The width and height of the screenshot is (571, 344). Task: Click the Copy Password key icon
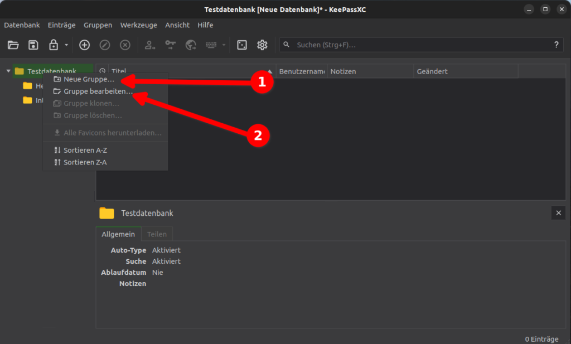tap(170, 45)
